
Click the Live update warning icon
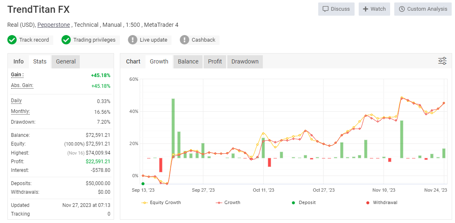(x=133, y=40)
